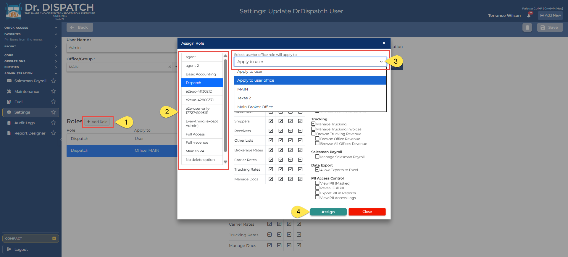
Task: Close the Assign Role dialog with X
Action: tap(384, 43)
